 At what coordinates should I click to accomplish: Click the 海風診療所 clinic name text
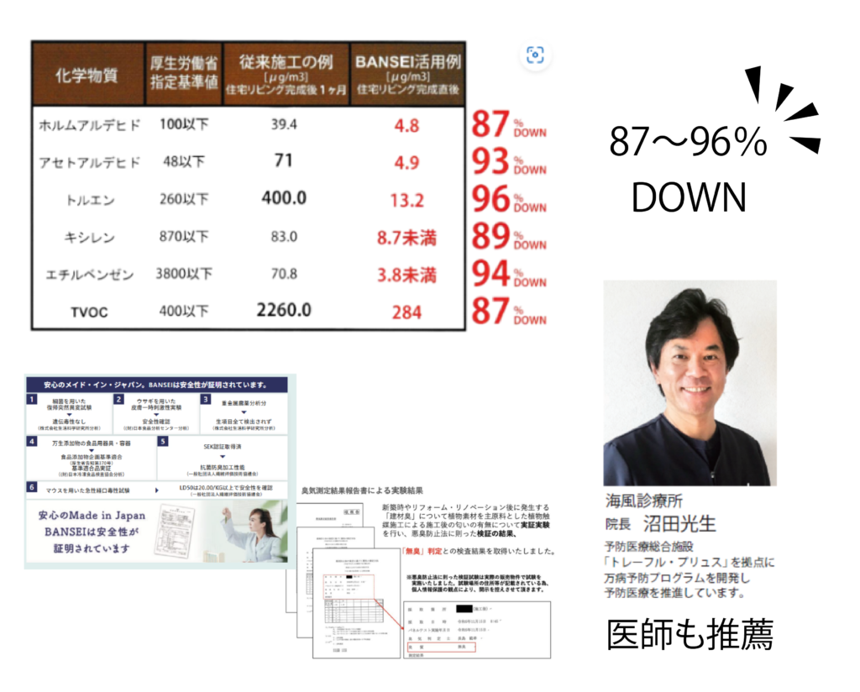click(x=644, y=501)
